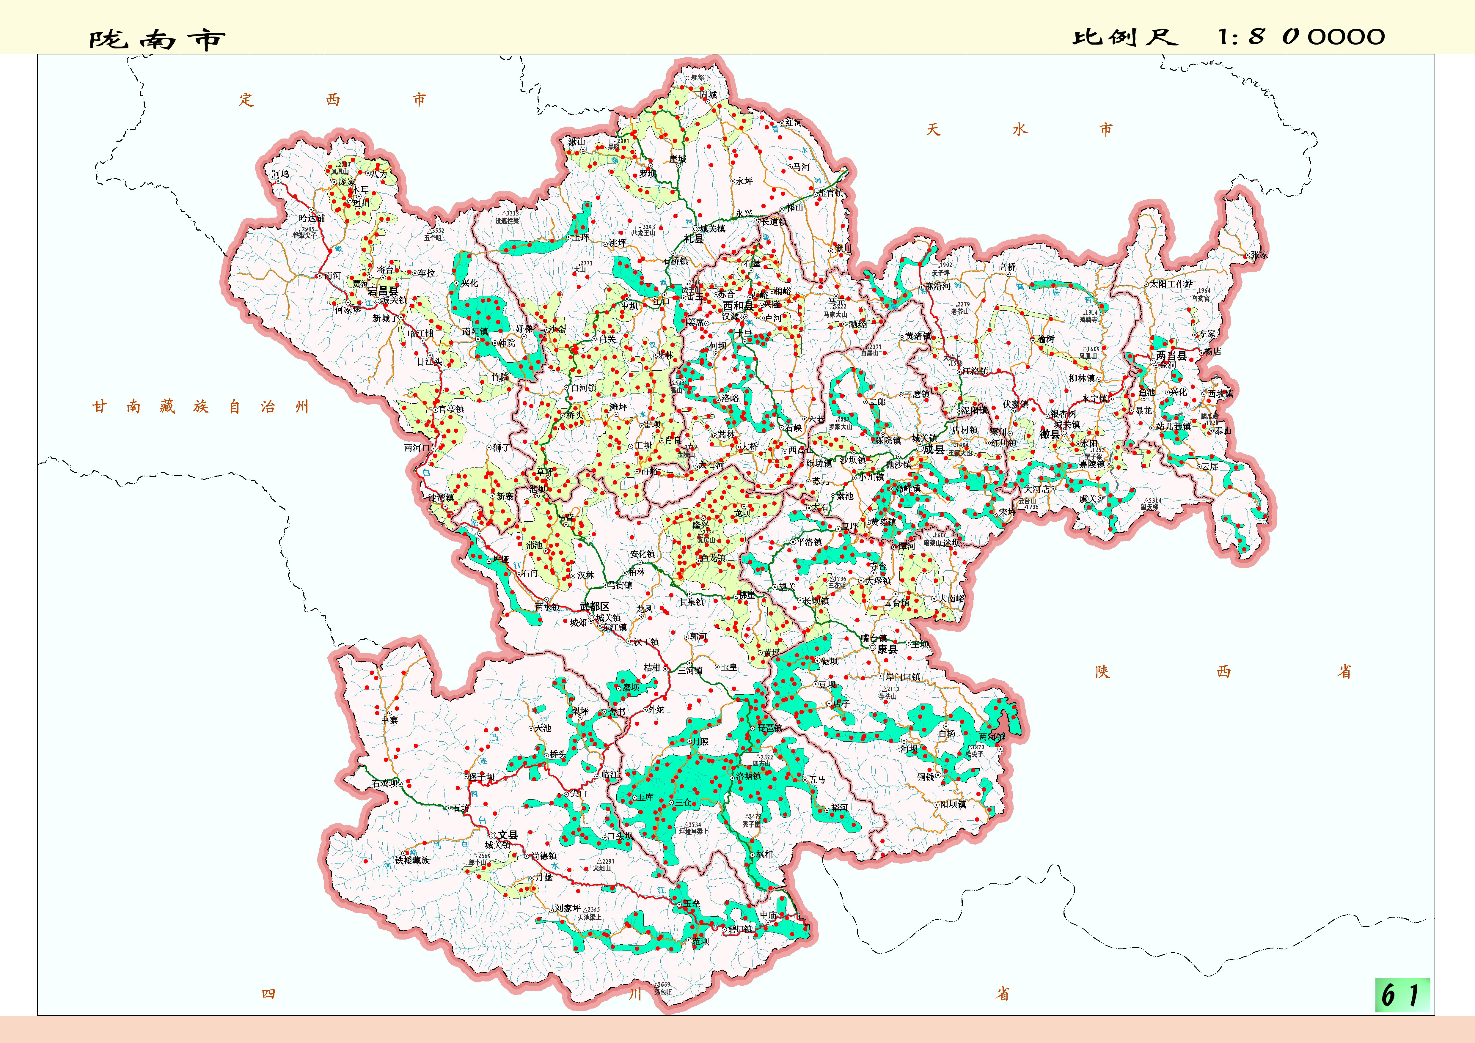Click the 阳坝镇 town label
The image size is (1475, 1043).
[x=953, y=804]
